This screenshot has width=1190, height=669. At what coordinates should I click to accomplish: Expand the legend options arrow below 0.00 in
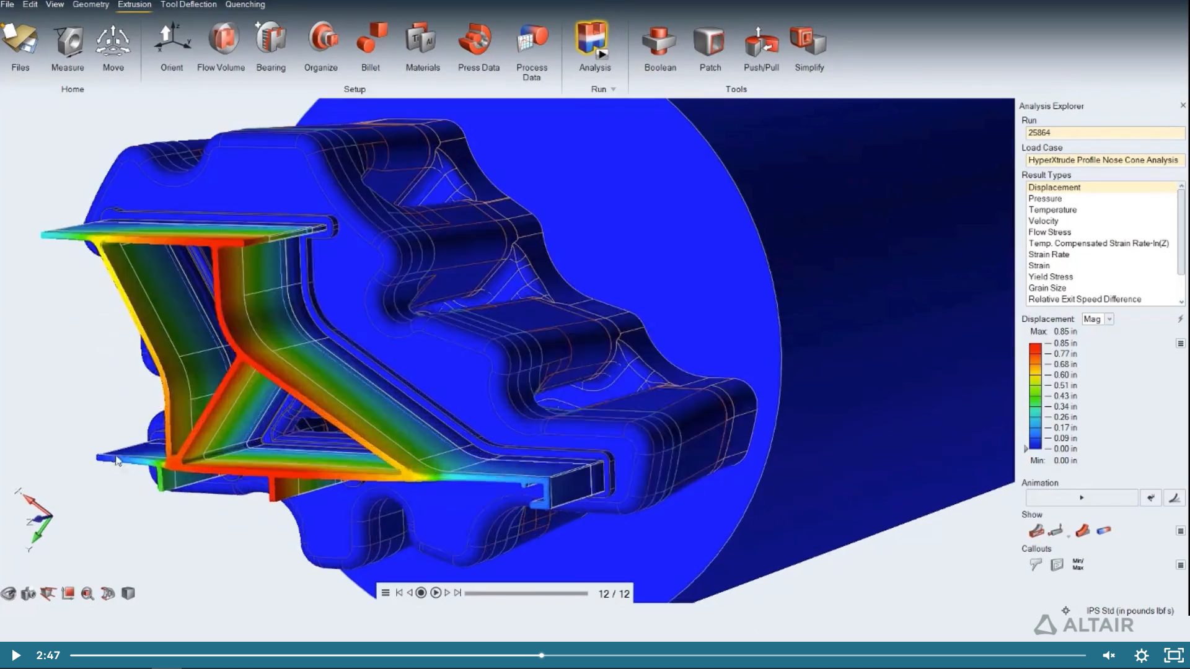tap(1026, 449)
